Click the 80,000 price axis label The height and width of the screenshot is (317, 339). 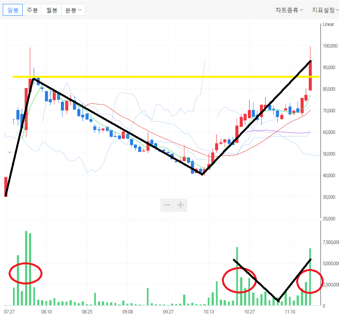click(329, 89)
